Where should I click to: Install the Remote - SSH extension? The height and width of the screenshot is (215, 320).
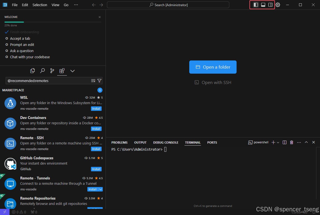[x=96, y=149]
